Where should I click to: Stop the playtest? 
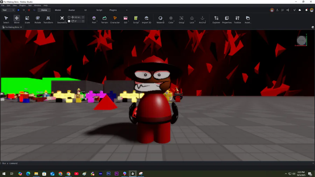pyautogui.click(x=29, y=10)
